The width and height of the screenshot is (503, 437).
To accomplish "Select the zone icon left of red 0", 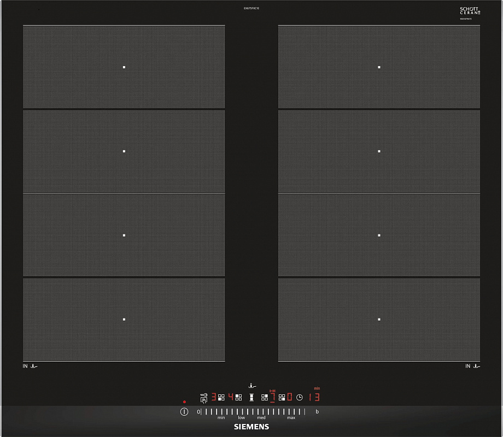I will pos(282,397).
